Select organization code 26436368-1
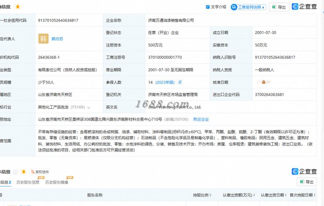The height and width of the screenshot is (206, 324). (49, 57)
